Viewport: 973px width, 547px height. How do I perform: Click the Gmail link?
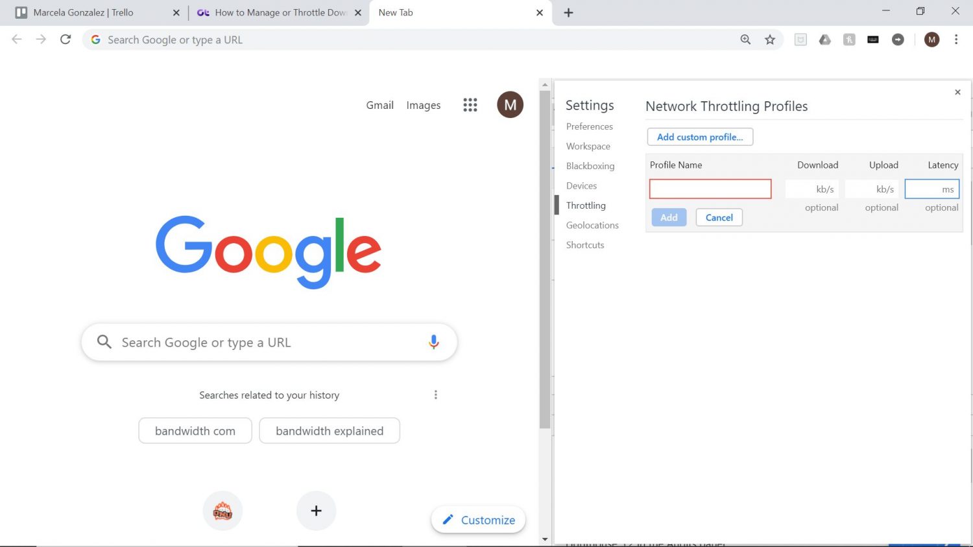pyautogui.click(x=379, y=105)
